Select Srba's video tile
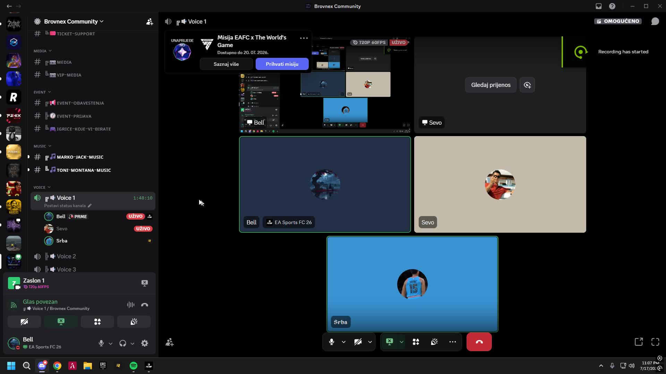This screenshot has height=374, width=666. point(412,284)
